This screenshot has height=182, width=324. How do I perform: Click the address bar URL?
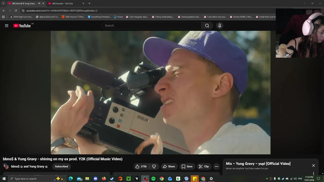(x=62, y=11)
